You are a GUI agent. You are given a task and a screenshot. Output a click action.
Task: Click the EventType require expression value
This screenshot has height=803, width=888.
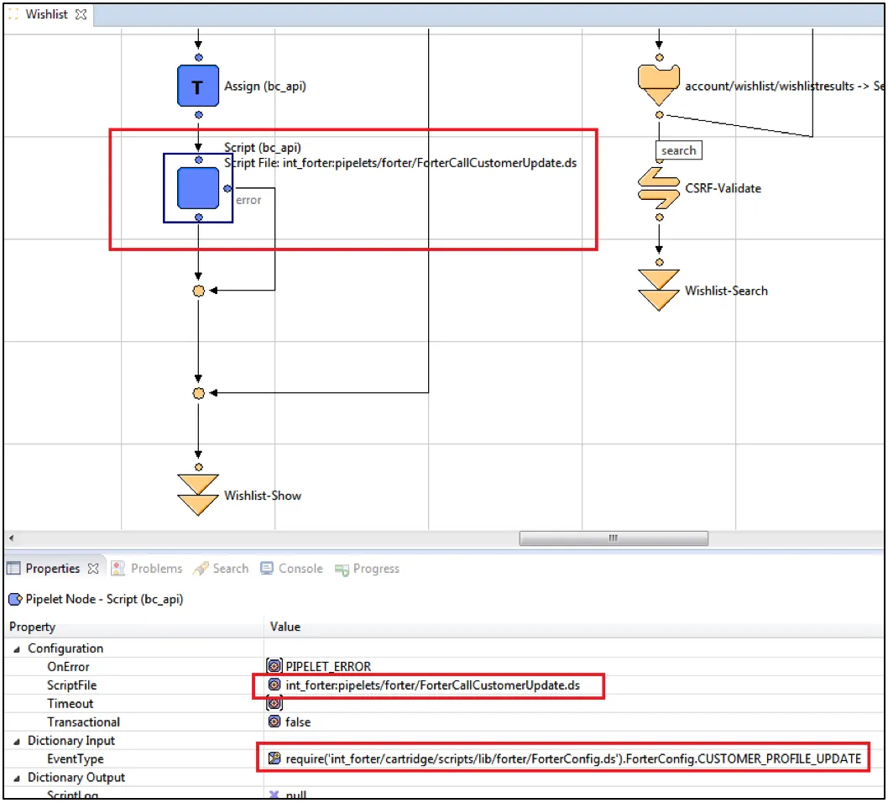tap(573, 758)
